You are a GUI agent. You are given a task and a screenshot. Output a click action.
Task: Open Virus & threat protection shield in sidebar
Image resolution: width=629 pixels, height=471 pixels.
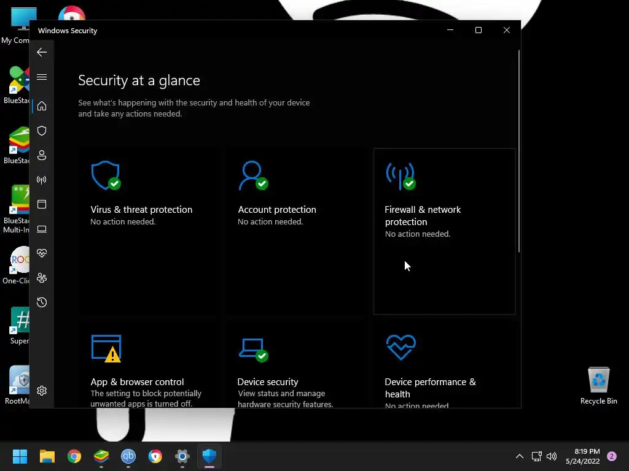pos(42,131)
